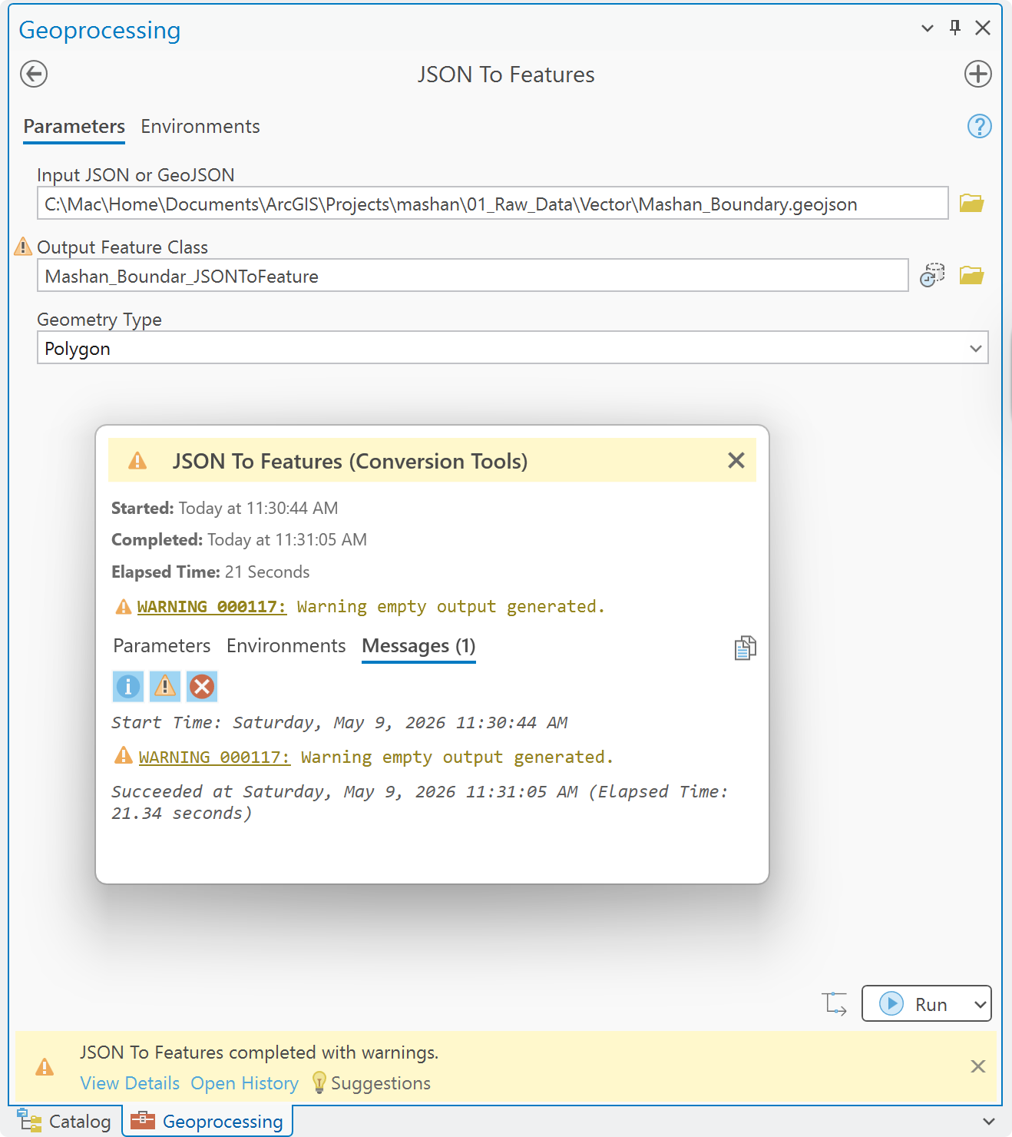Screen dimensions: 1012x1137
Task: Open tool help question mark icon
Action: (979, 126)
